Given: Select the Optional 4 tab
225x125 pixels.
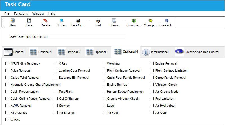Looking at the screenshot, I should click(126, 52).
